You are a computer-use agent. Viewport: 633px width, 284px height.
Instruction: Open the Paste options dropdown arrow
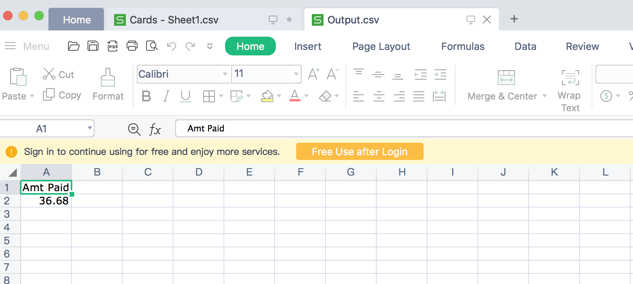point(32,96)
